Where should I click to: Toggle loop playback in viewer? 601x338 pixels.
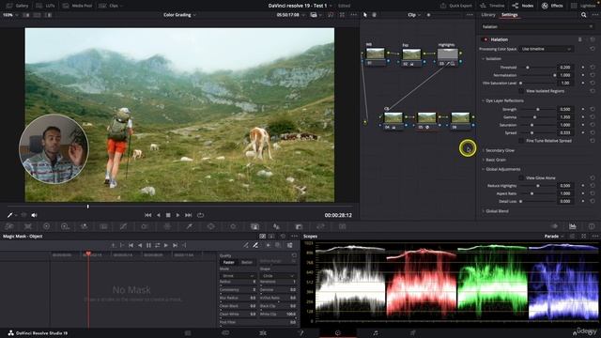click(200, 215)
